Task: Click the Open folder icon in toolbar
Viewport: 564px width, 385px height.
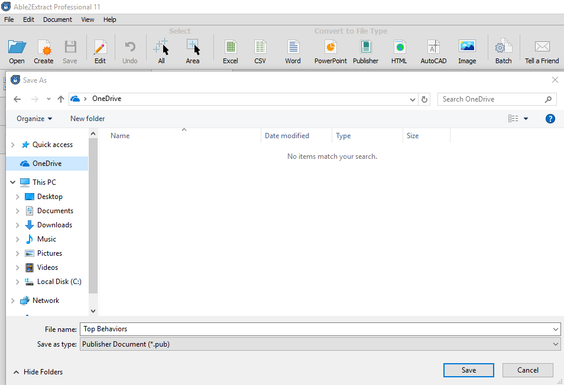Action: pos(17,47)
